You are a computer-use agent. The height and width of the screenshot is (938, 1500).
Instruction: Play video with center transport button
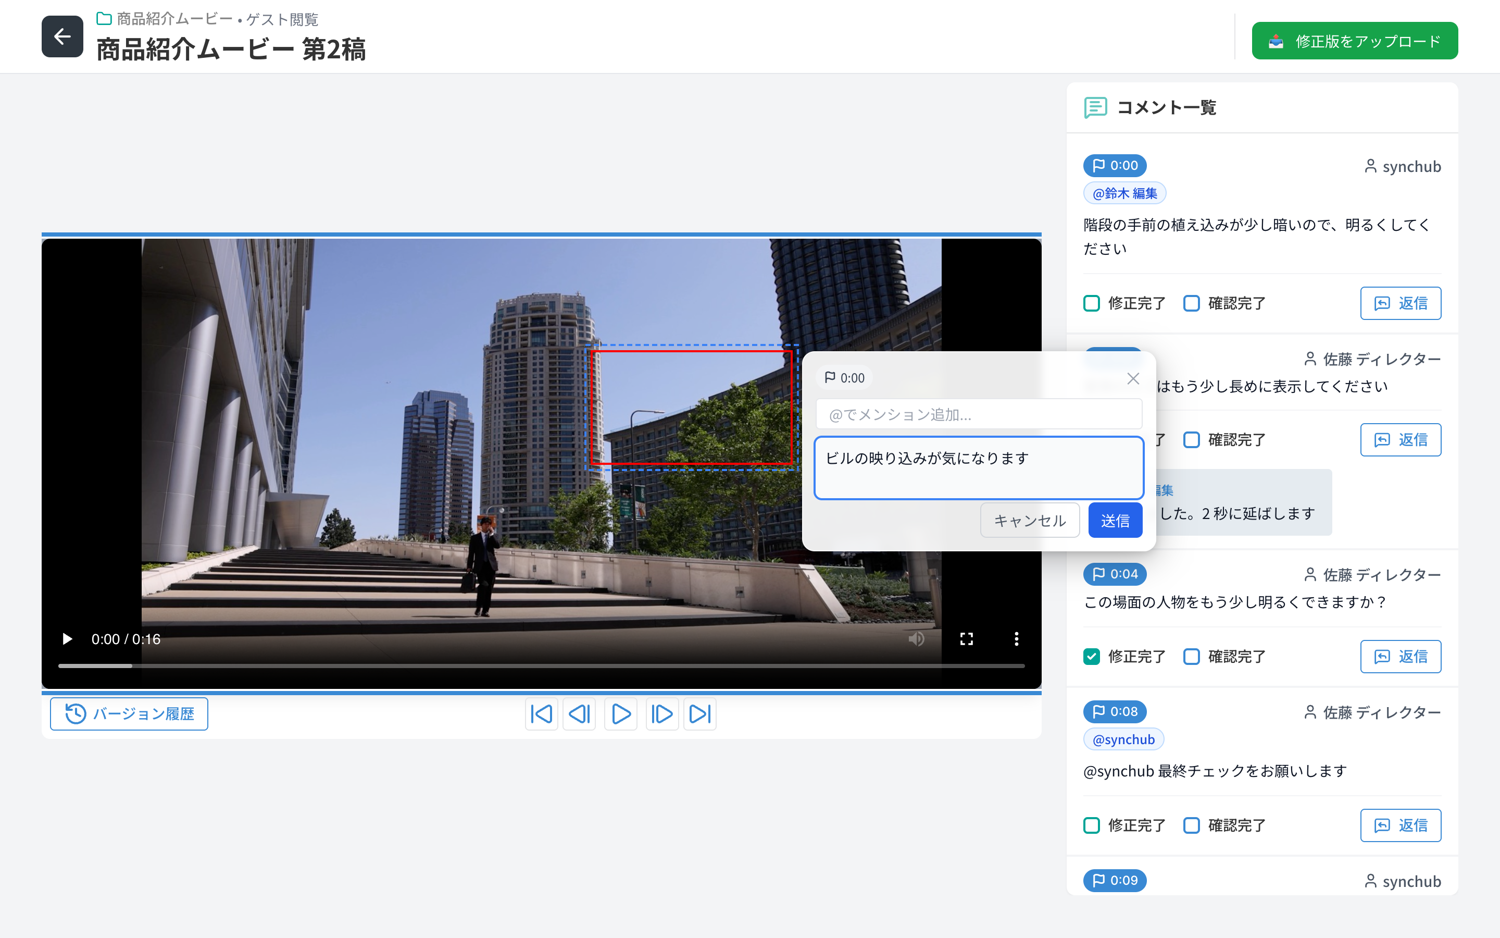[620, 714]
